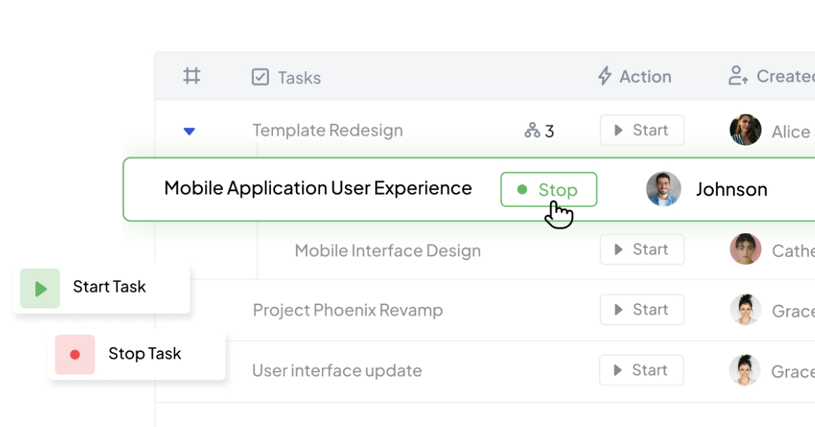Click Johnson's avatar photo
815x427 pixels.
(x=664, y=189)
